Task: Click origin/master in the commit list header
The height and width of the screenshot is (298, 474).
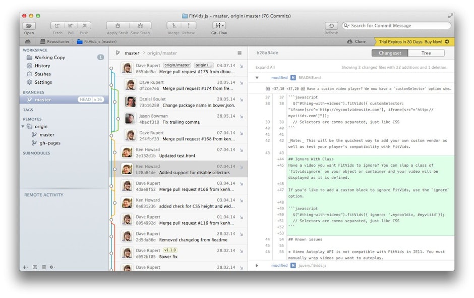Action: 162,53
